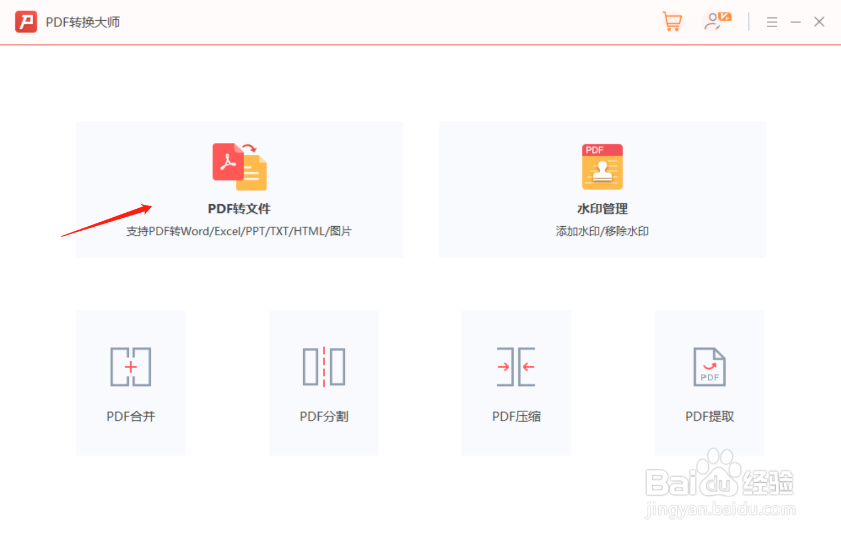
Task: Select the PDF压缩 compress icon
Action: [516, 367]
